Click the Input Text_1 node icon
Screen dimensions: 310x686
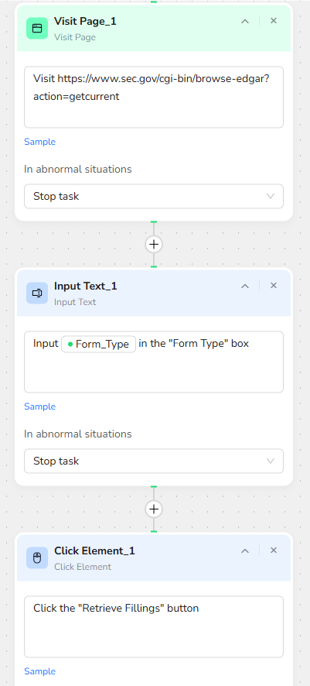37,293
